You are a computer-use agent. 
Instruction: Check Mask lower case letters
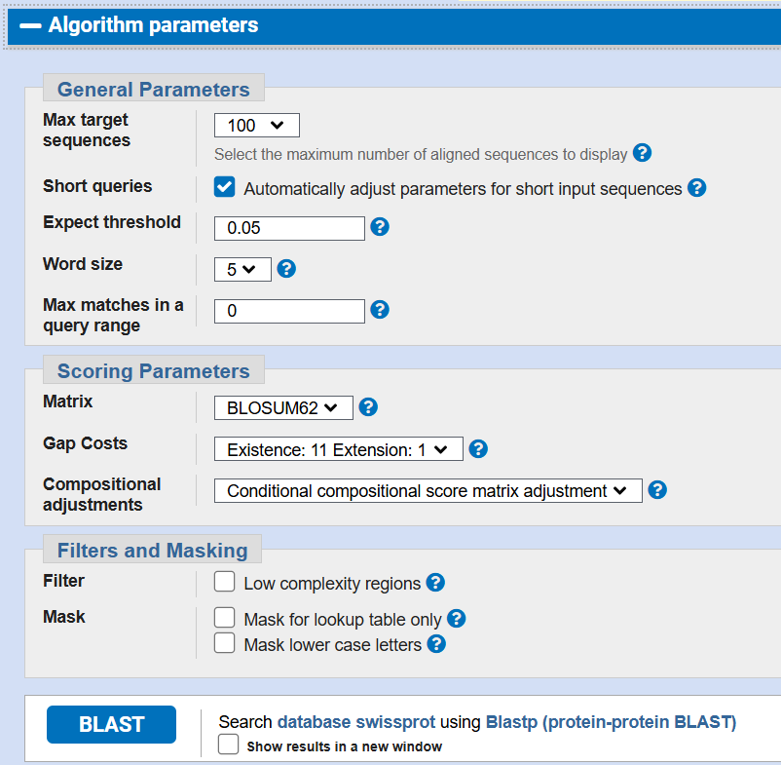(224, 643)
